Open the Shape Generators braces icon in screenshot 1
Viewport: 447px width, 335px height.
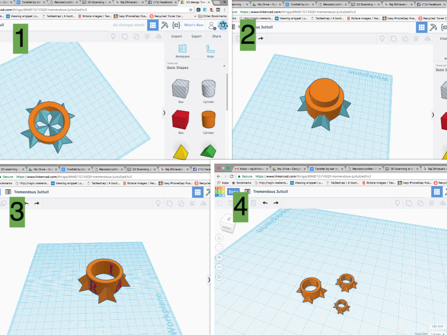(176, 25)
